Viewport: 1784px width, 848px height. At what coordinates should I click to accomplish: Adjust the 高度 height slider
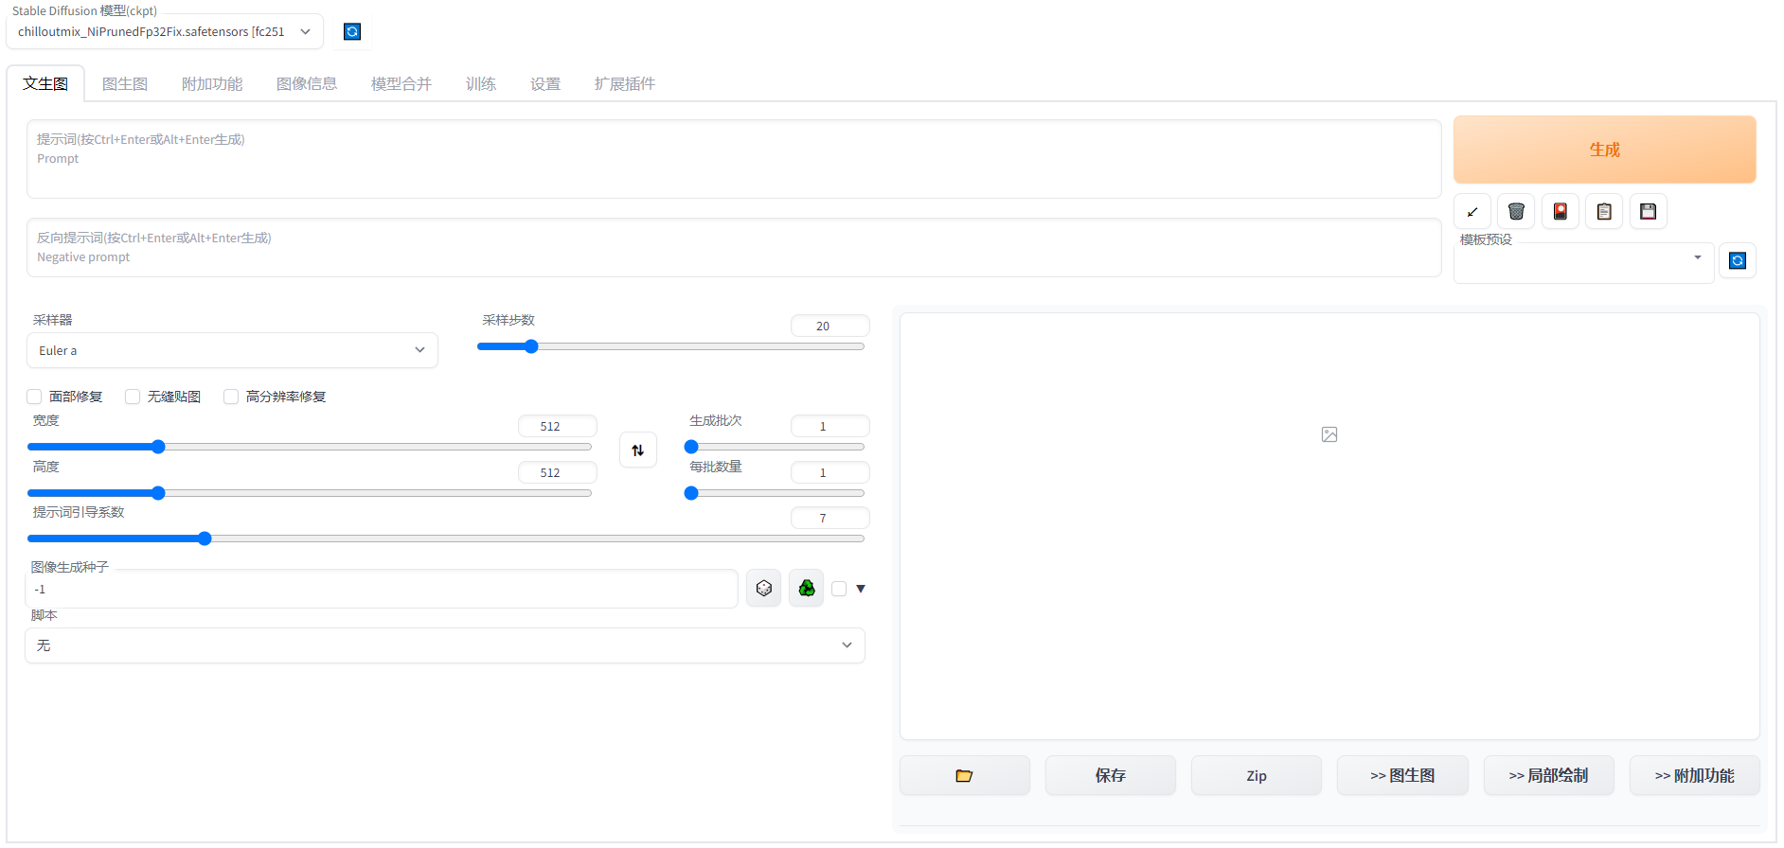point(310,493)
